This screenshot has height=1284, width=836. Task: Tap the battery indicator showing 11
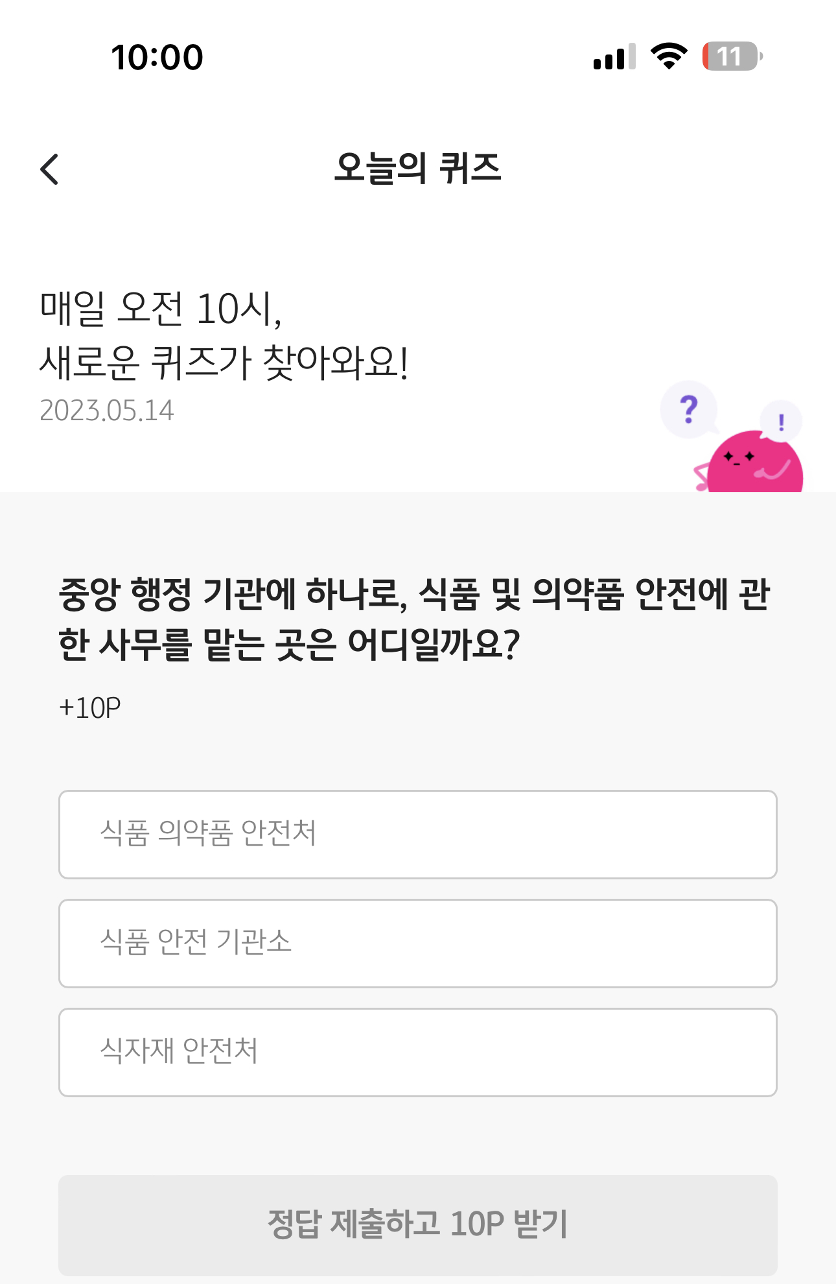tap(733, 56)
